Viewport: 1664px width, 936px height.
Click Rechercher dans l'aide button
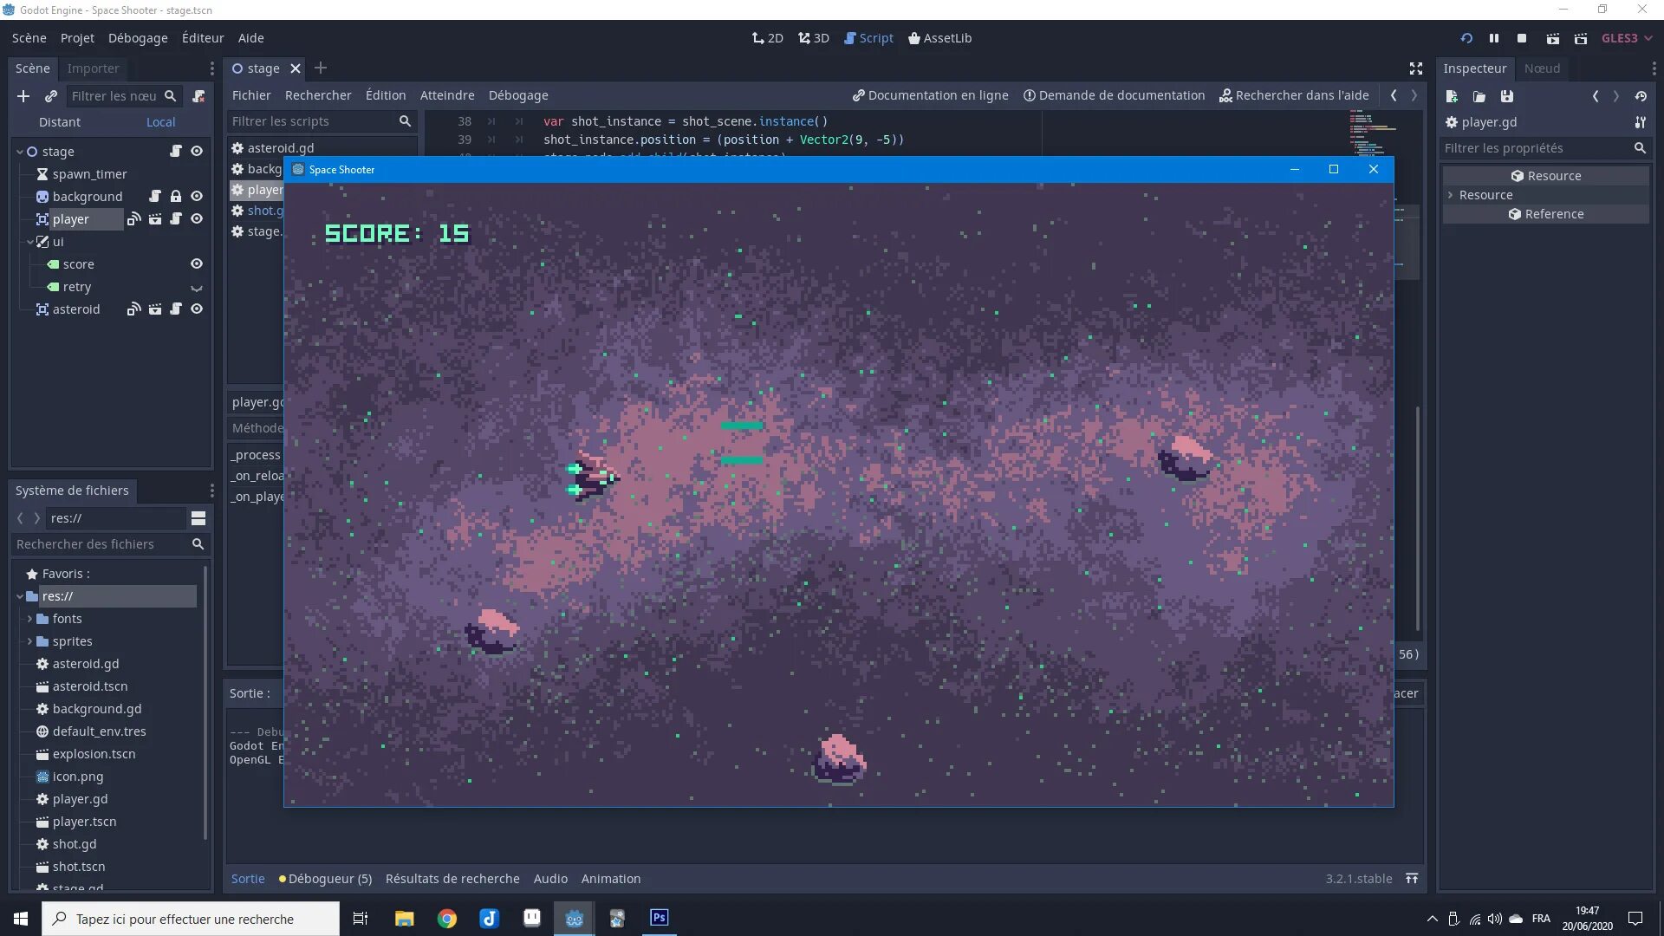tap(1294, 95)
